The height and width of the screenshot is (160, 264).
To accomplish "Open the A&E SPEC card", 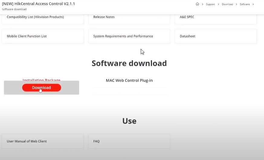I will (215, 17).
